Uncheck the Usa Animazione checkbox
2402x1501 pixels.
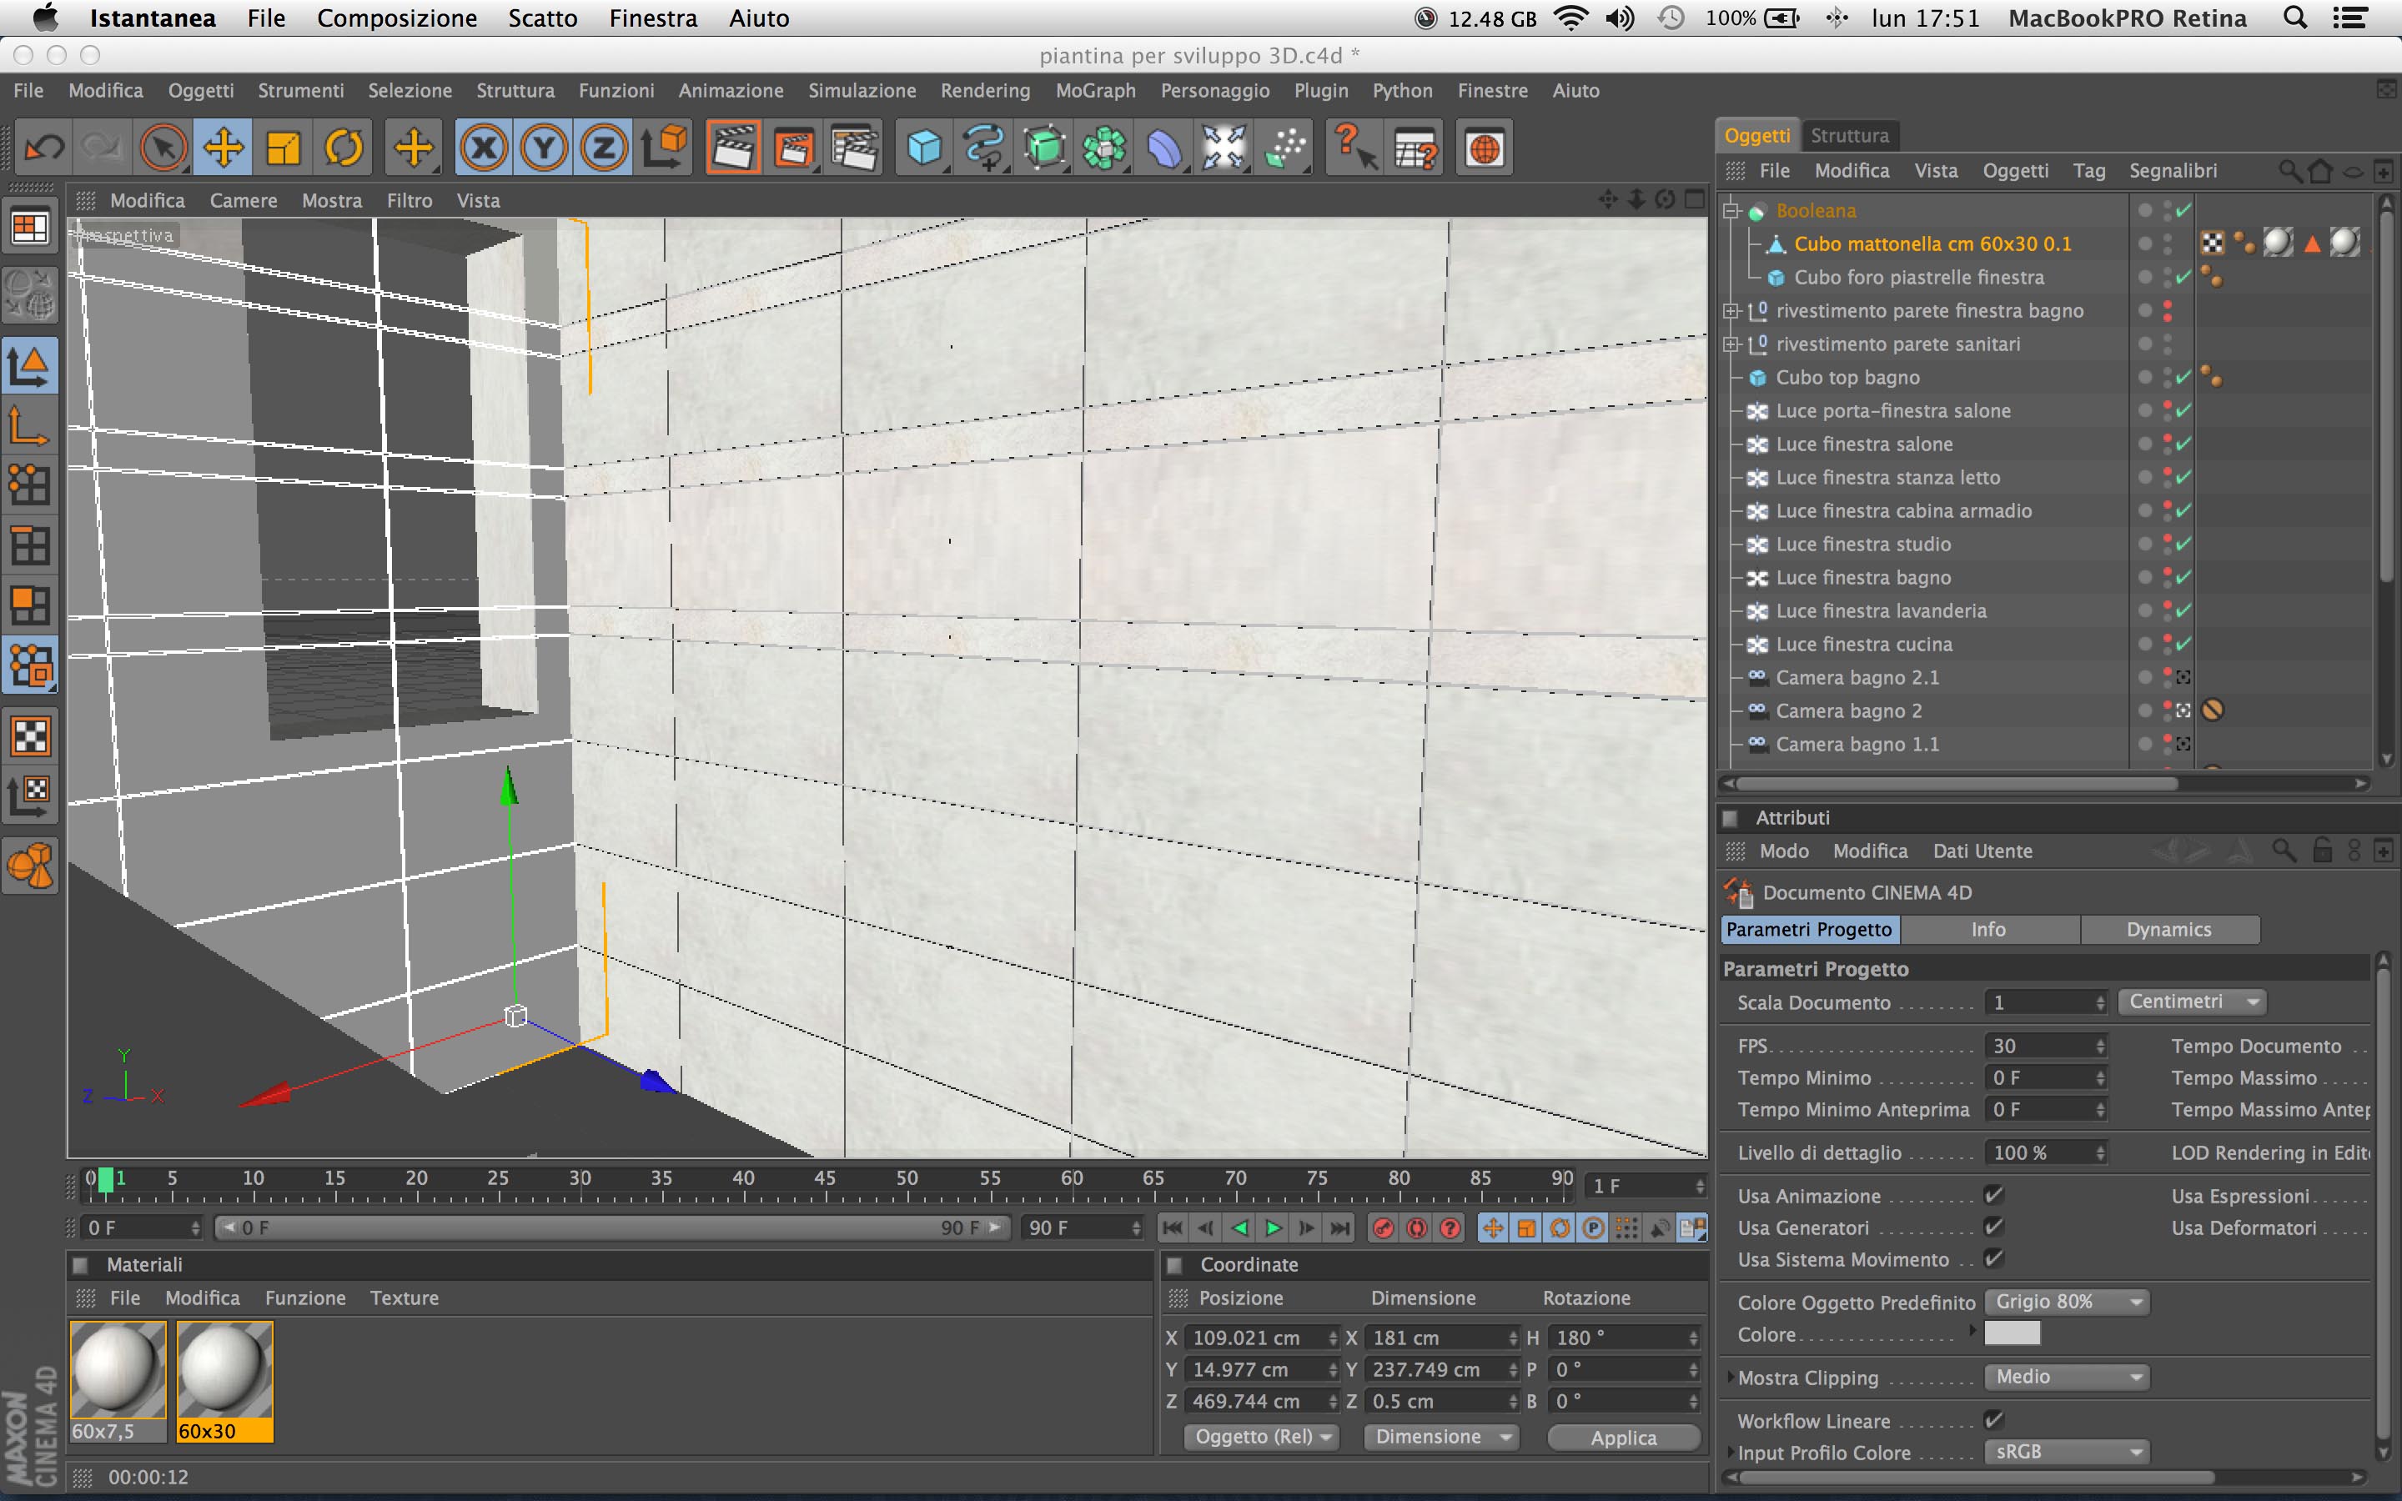point(1993,1195)
